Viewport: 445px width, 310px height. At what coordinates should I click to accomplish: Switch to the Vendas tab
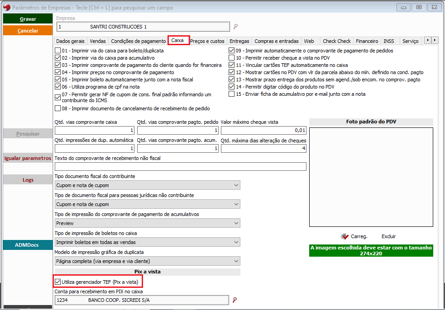[x=98, y=41]
